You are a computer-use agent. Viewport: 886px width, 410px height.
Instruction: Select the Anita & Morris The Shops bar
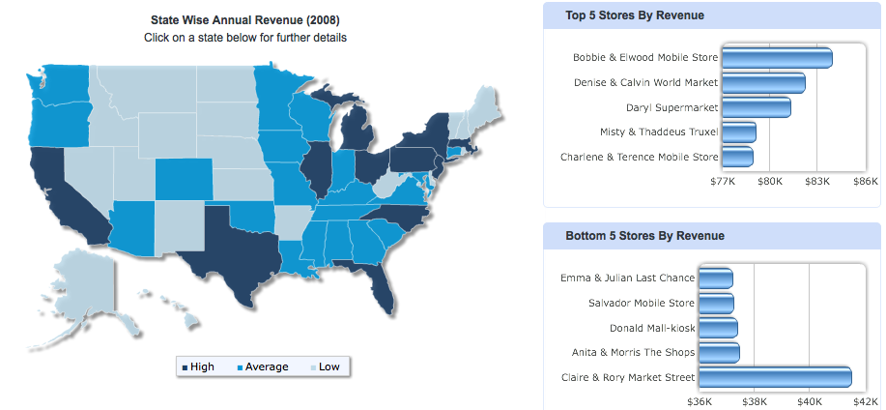click(x=719, y=353)
